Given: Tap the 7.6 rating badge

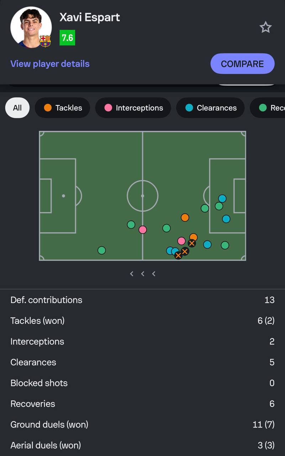Looking at the screenshot, I should (67, 38).
